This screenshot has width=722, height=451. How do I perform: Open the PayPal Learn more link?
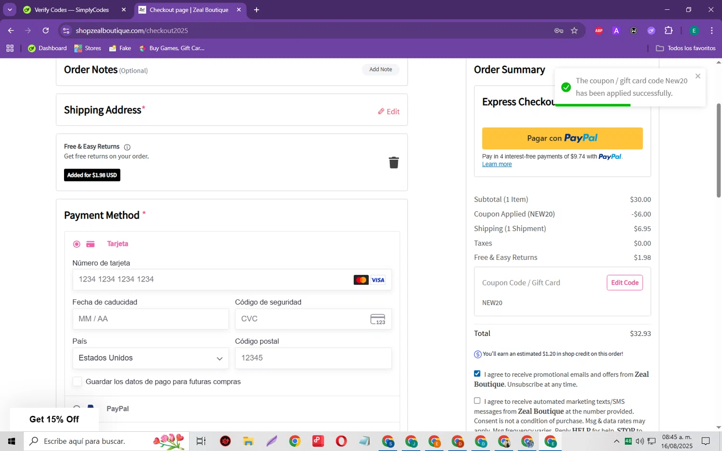tap(497, 165)
